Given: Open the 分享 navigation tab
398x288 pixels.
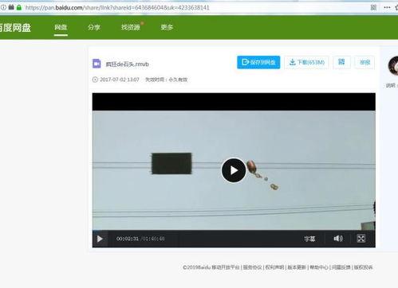Looking at the screenshot, I should [x=94, y=27].
